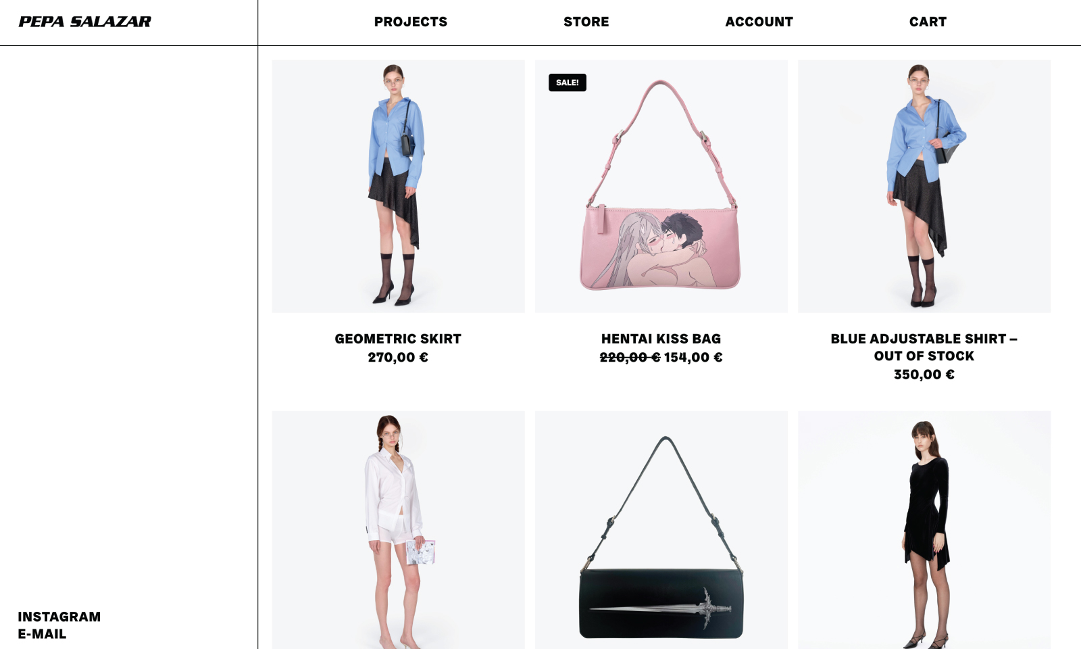The width and height of the screenshot is (1081, 649).
Task: Go to the Store page
Action: [x=586, y=22]
